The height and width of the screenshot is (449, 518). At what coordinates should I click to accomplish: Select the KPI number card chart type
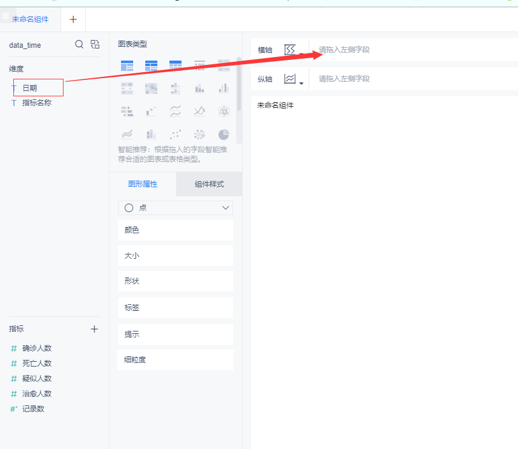(x=200, y=65)
